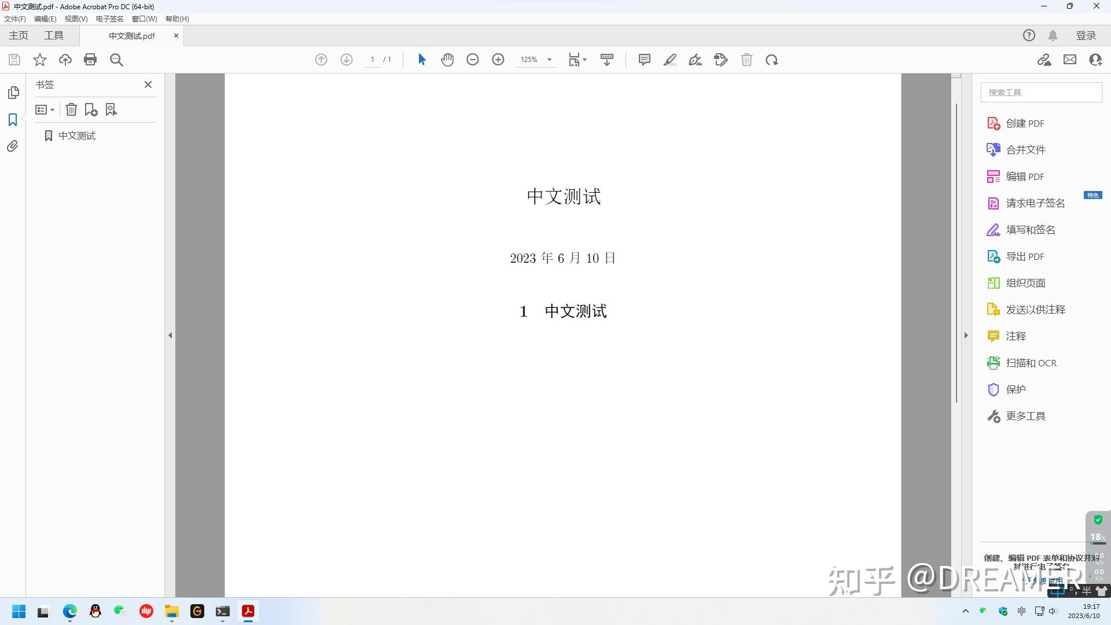Click the 更多工具 entry
The image size is (1111, 625).
(1025, 416)
